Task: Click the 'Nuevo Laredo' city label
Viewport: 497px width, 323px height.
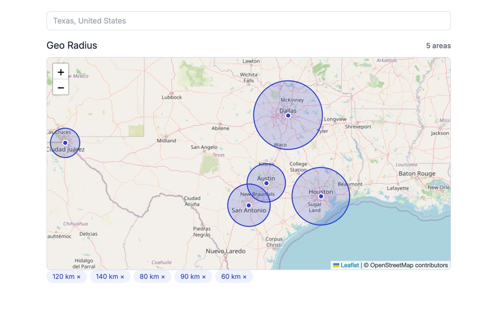Action: (225, 251)
